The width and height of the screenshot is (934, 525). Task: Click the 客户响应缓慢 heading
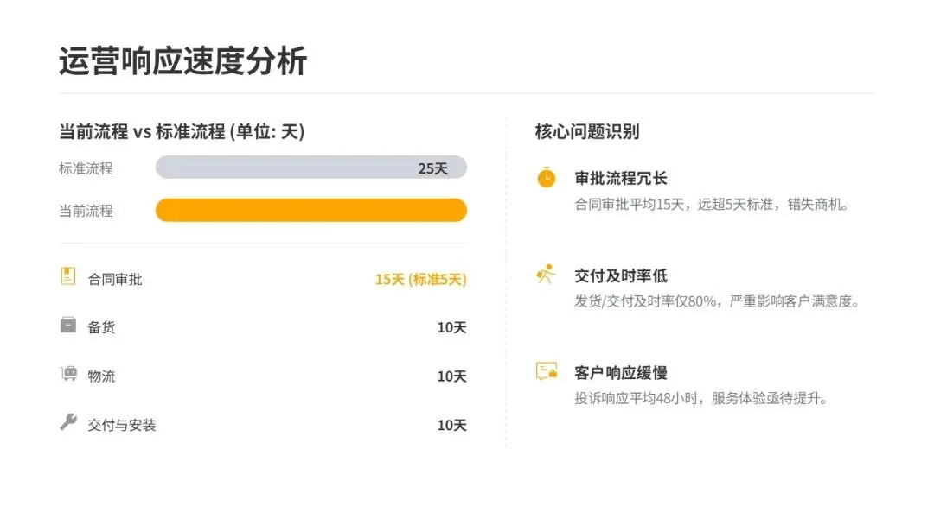click(x=621, y=373)
